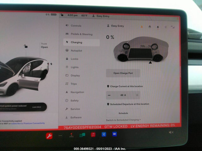The height and width of the screenshot is (151, 202).
Task: Open the blue Bluetooth app icon
Action: click(x=104, y=134)
